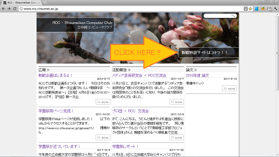Click the site info icon in address bar

pos(21,9)
